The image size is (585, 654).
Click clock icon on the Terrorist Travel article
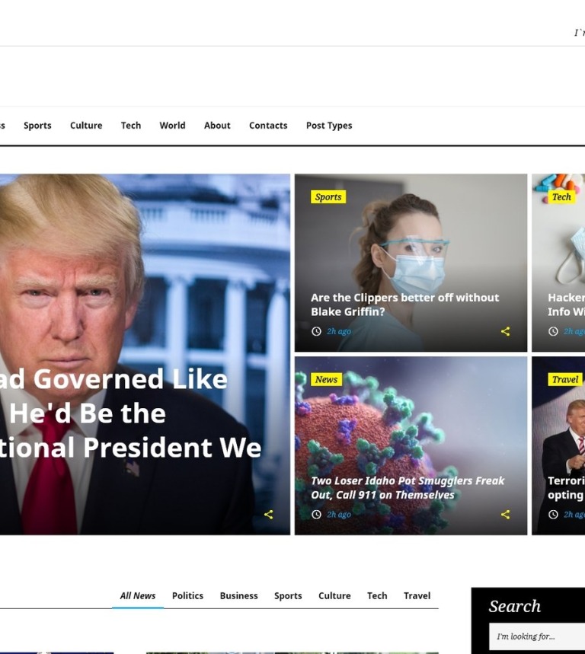coord(553,515)
